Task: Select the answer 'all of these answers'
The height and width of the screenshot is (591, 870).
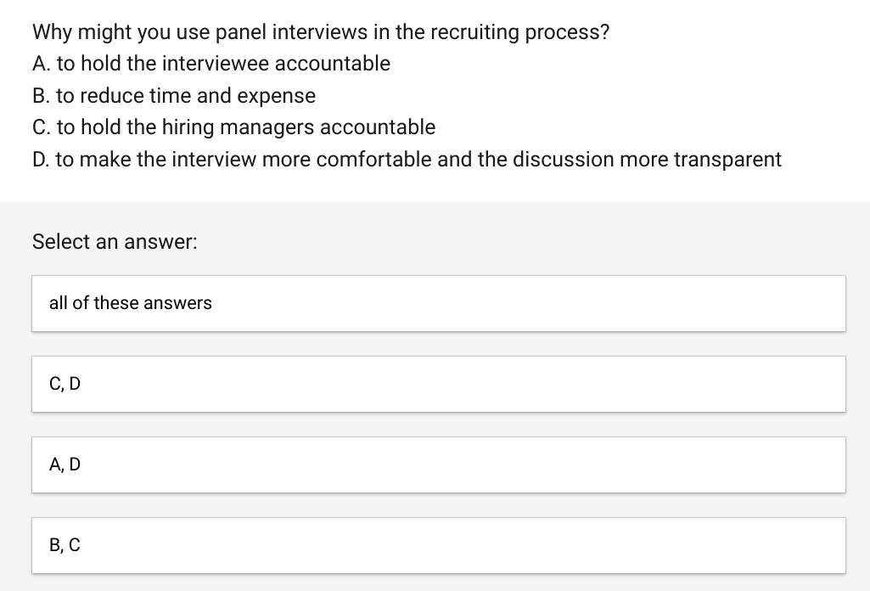Action: [439, 303]
